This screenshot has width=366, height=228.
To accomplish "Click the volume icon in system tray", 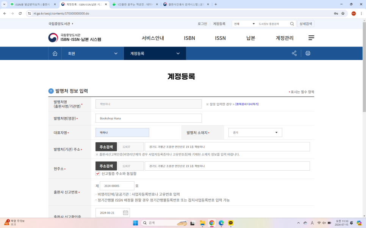I will 324,223.
